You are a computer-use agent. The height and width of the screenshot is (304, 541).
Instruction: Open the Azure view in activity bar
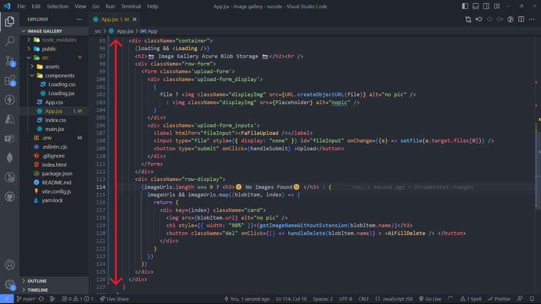10,119
